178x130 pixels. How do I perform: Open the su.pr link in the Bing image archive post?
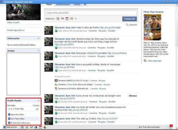[64, 45]
